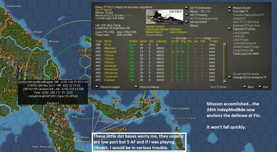Toggle Retirement Allowed setting
Screen dimensions: 277x152
pyautogui.click(x=157, y=29)
